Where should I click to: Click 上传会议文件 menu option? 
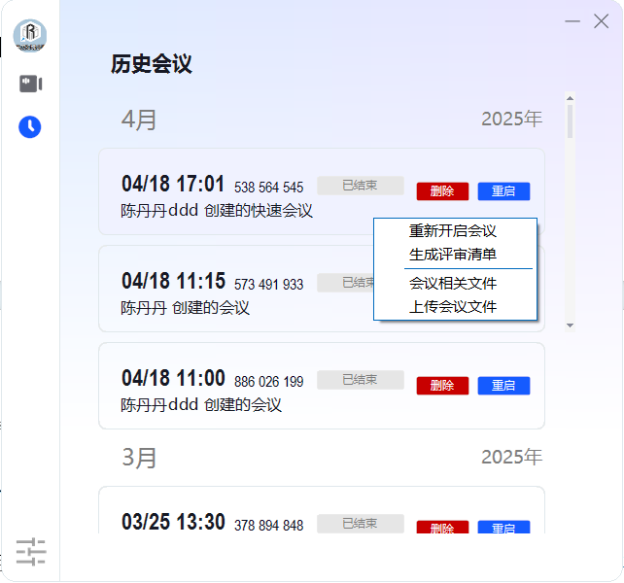click(453, 307)
